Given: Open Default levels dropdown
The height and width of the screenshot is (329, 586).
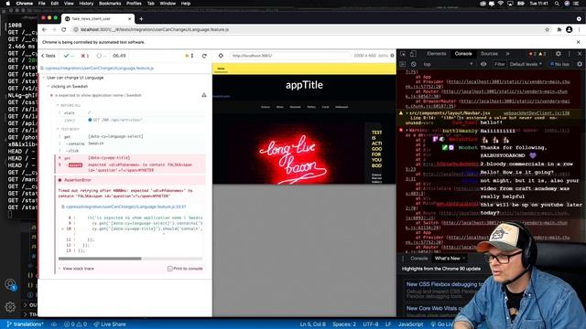Looking at the screenshot, I should pos(526,64).
